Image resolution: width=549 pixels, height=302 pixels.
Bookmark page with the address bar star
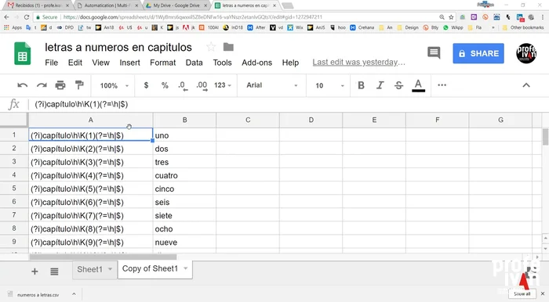451,16
